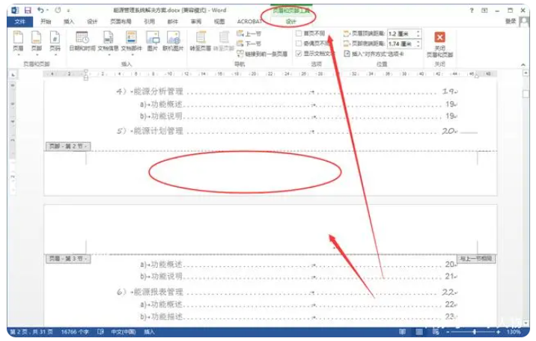This screenshot has height=341, width=536.
Task: Open the 文件 (File) menu
Action: coord(19,22)
